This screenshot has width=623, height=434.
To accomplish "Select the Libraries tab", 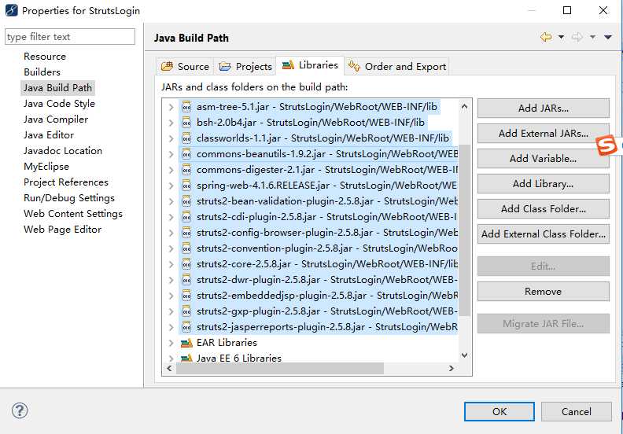I will click(x=310, y=65).
